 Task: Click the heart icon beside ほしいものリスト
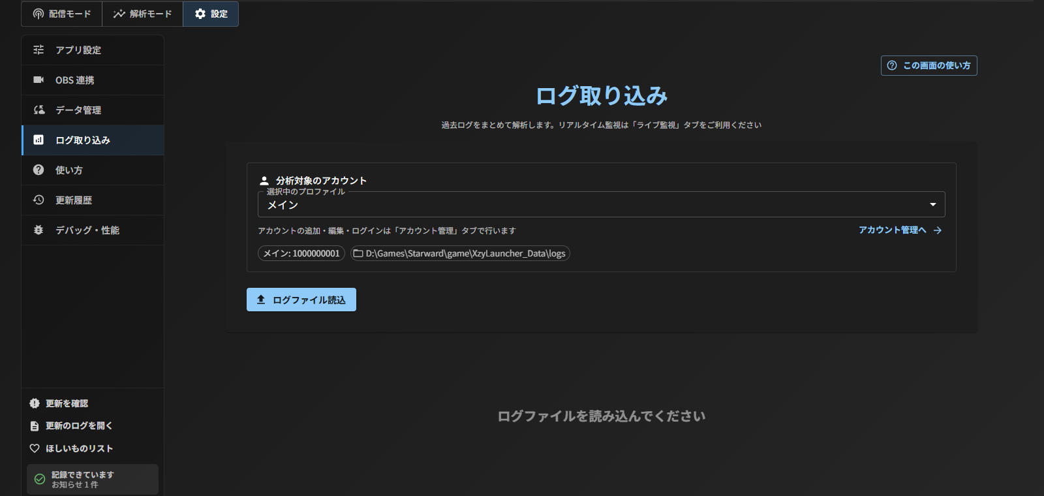click(35, 448)
